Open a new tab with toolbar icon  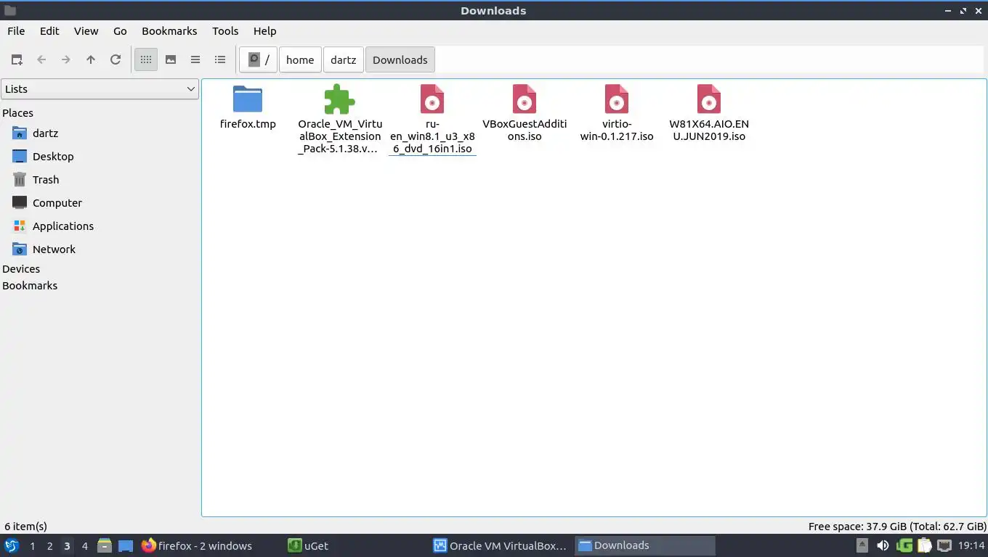coord(17,59)
